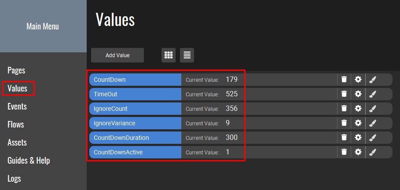Open settings gear for TimeOut value
This screenshot has height=190, width=400.
pyautogui.click(x=358, y=94)
